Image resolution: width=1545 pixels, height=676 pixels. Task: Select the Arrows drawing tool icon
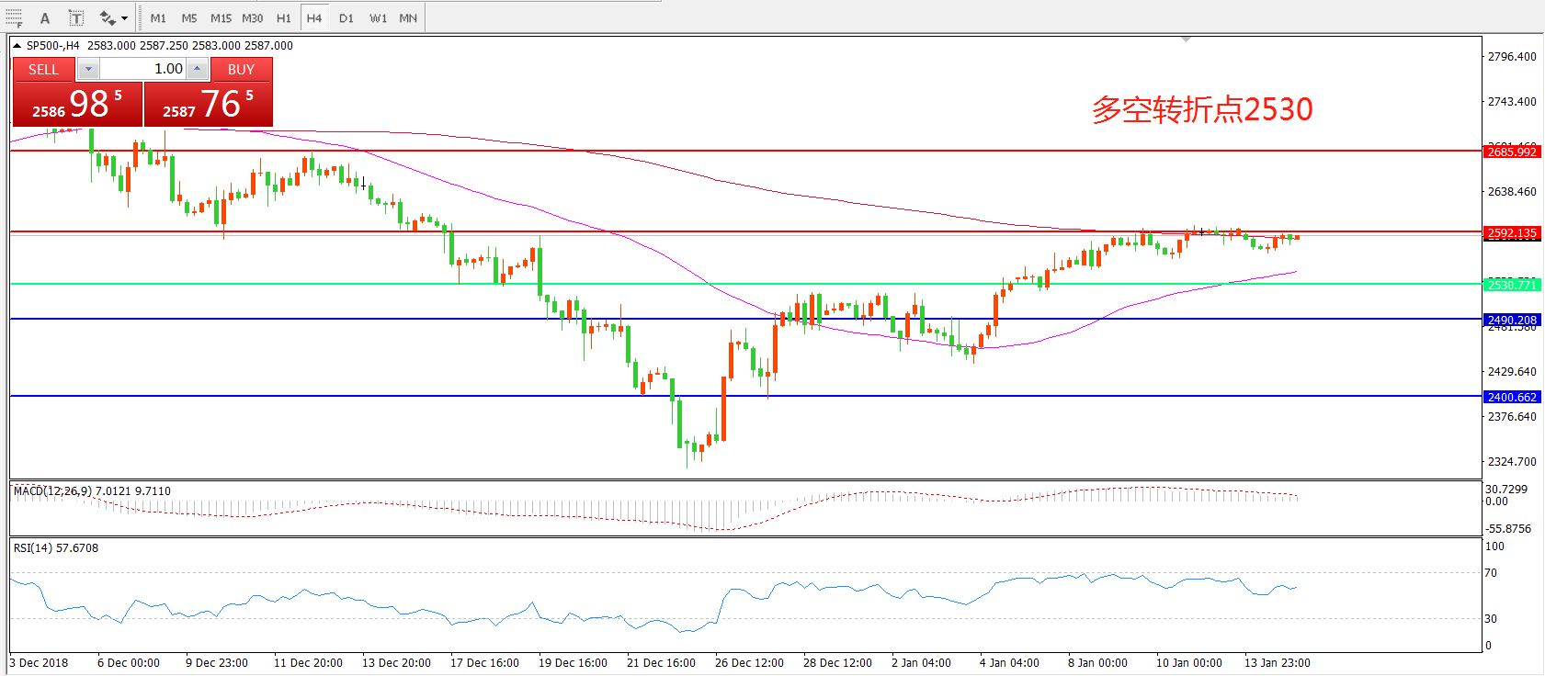pos(107,17)
